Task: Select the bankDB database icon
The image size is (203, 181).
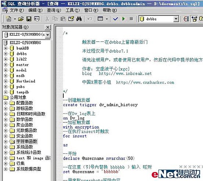Action: [12, 48]
